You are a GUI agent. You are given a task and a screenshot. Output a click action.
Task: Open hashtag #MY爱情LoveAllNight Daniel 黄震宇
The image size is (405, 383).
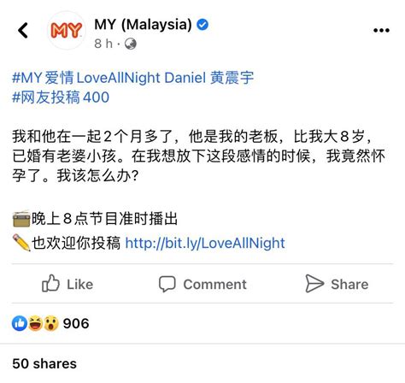coord(132,78)
